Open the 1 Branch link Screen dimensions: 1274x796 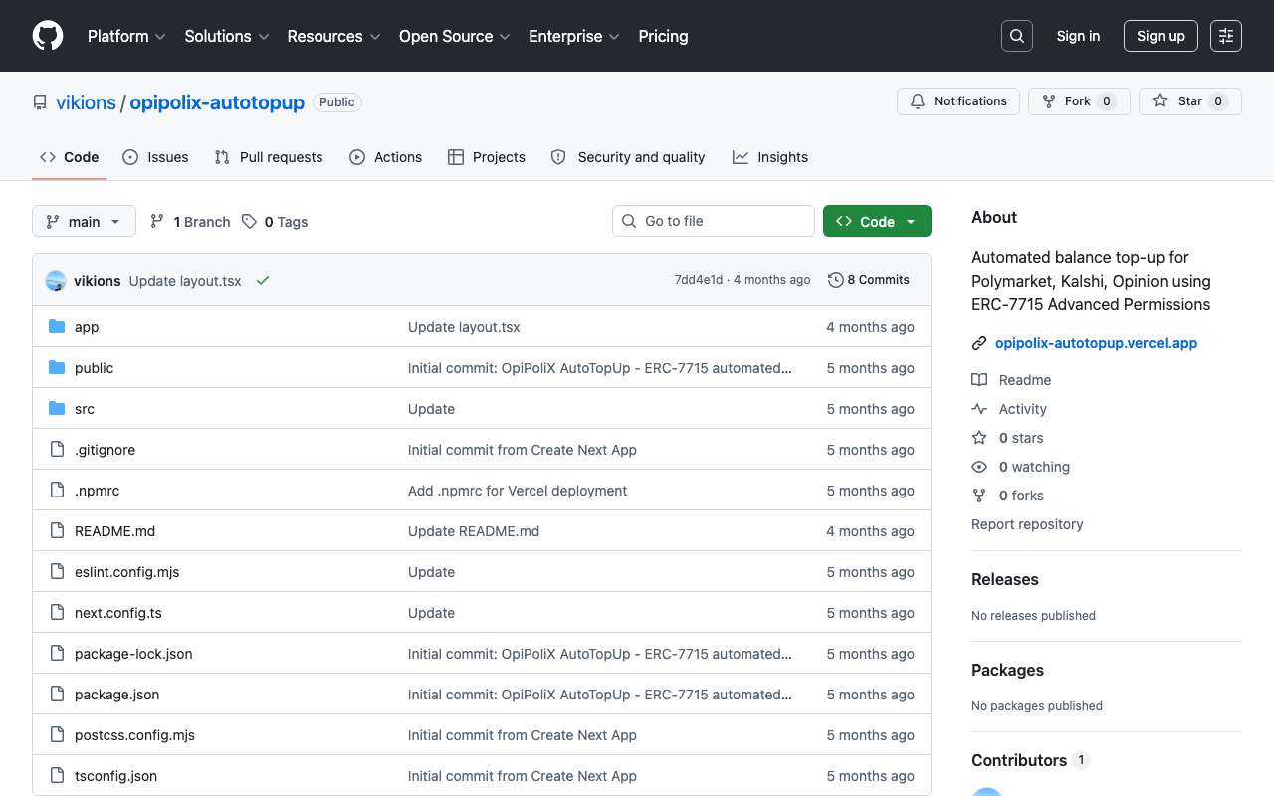click(190, 222)
